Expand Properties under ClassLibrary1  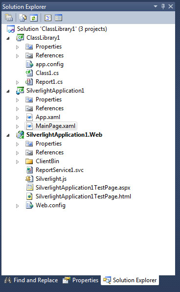pos(18,47)
